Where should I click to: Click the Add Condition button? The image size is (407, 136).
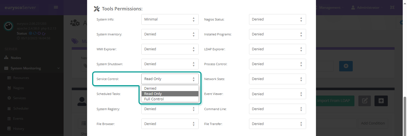coord(373,123)
